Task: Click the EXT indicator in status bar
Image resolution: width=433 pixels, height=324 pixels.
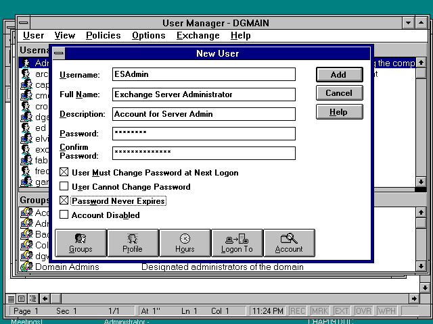Action: 342,311
